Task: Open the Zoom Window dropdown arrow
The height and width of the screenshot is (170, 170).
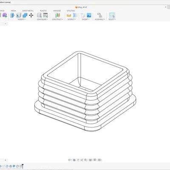Action: point(88,160)
